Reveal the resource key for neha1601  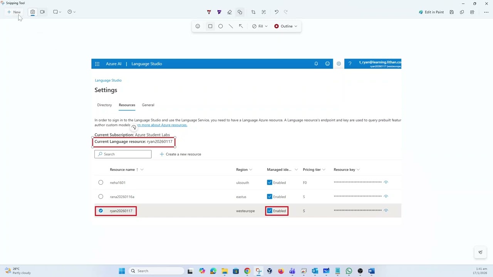point(386,182)
